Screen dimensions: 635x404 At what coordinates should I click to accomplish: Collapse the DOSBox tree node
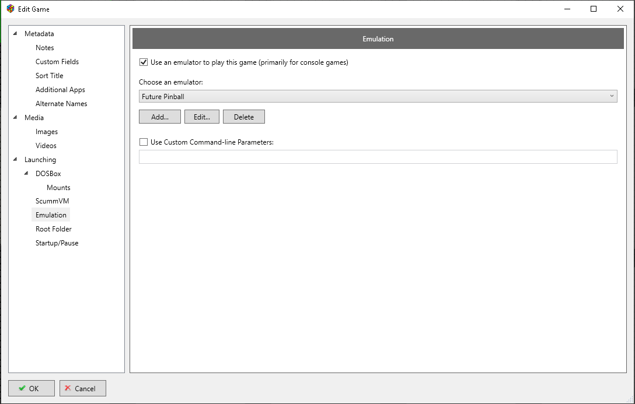26,173
